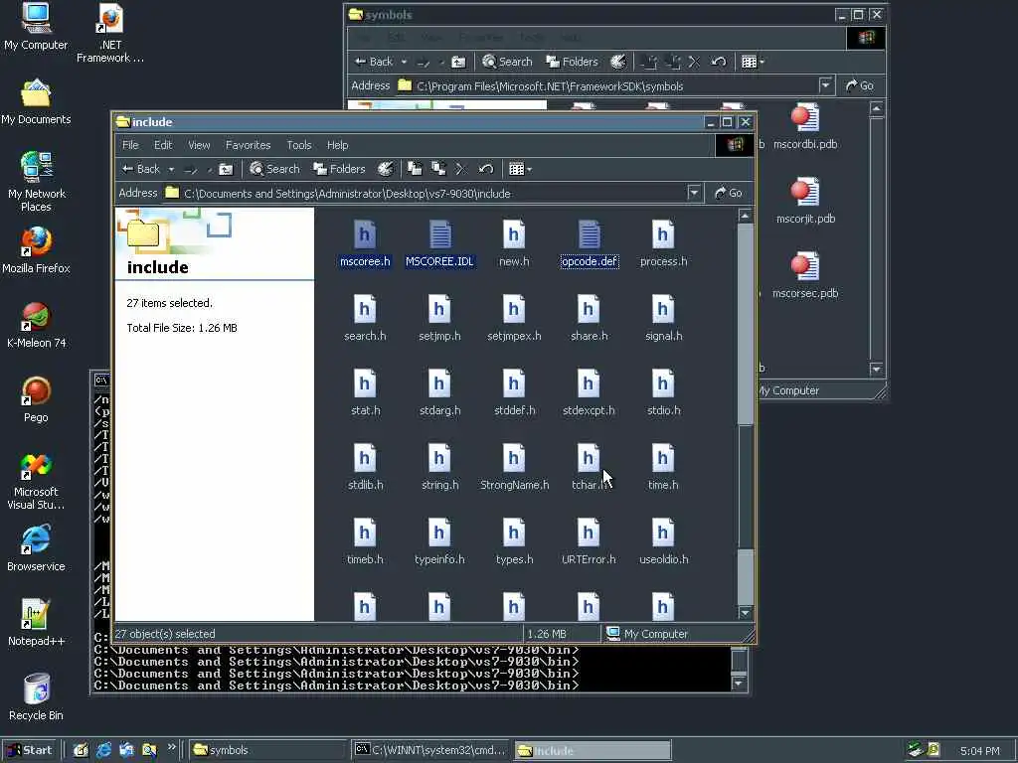This screenshot has width=1018, height=763.
Task: Select the signal.h file
Action: point(663,319)
